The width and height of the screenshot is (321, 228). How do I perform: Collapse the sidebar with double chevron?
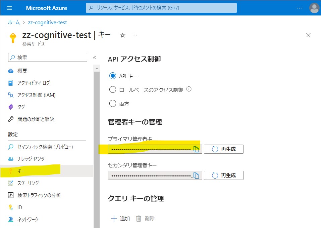(x=94, y=58)
